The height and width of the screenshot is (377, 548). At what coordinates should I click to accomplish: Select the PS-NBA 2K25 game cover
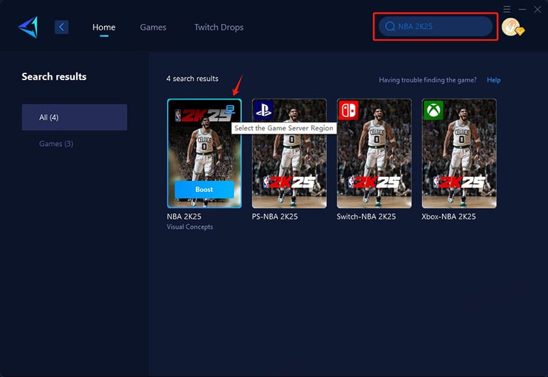pyautogui.click(x=289, y=154)
